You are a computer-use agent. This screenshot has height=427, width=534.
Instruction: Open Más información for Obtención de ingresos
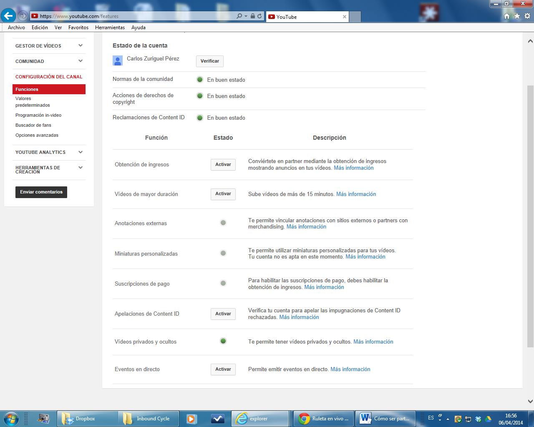[x=354, y=168]
